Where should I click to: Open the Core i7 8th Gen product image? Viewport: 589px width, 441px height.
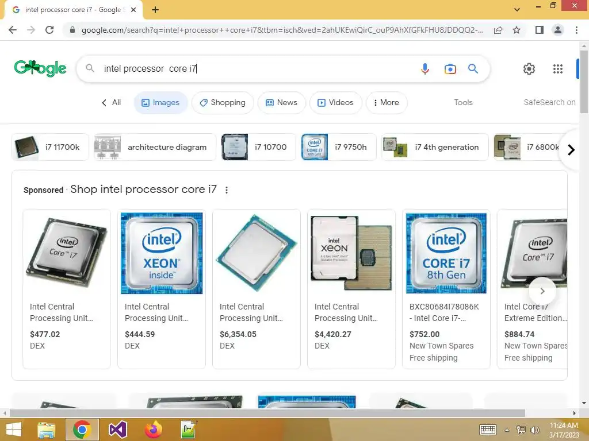coord(446,253)
